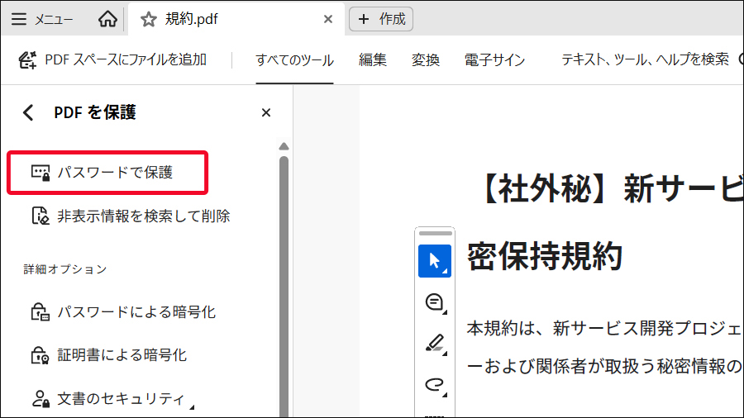The image size is (744, 418).
Task: Choose 証明書による暗号化
Action: pyautogui.click(x=108, y=355)
